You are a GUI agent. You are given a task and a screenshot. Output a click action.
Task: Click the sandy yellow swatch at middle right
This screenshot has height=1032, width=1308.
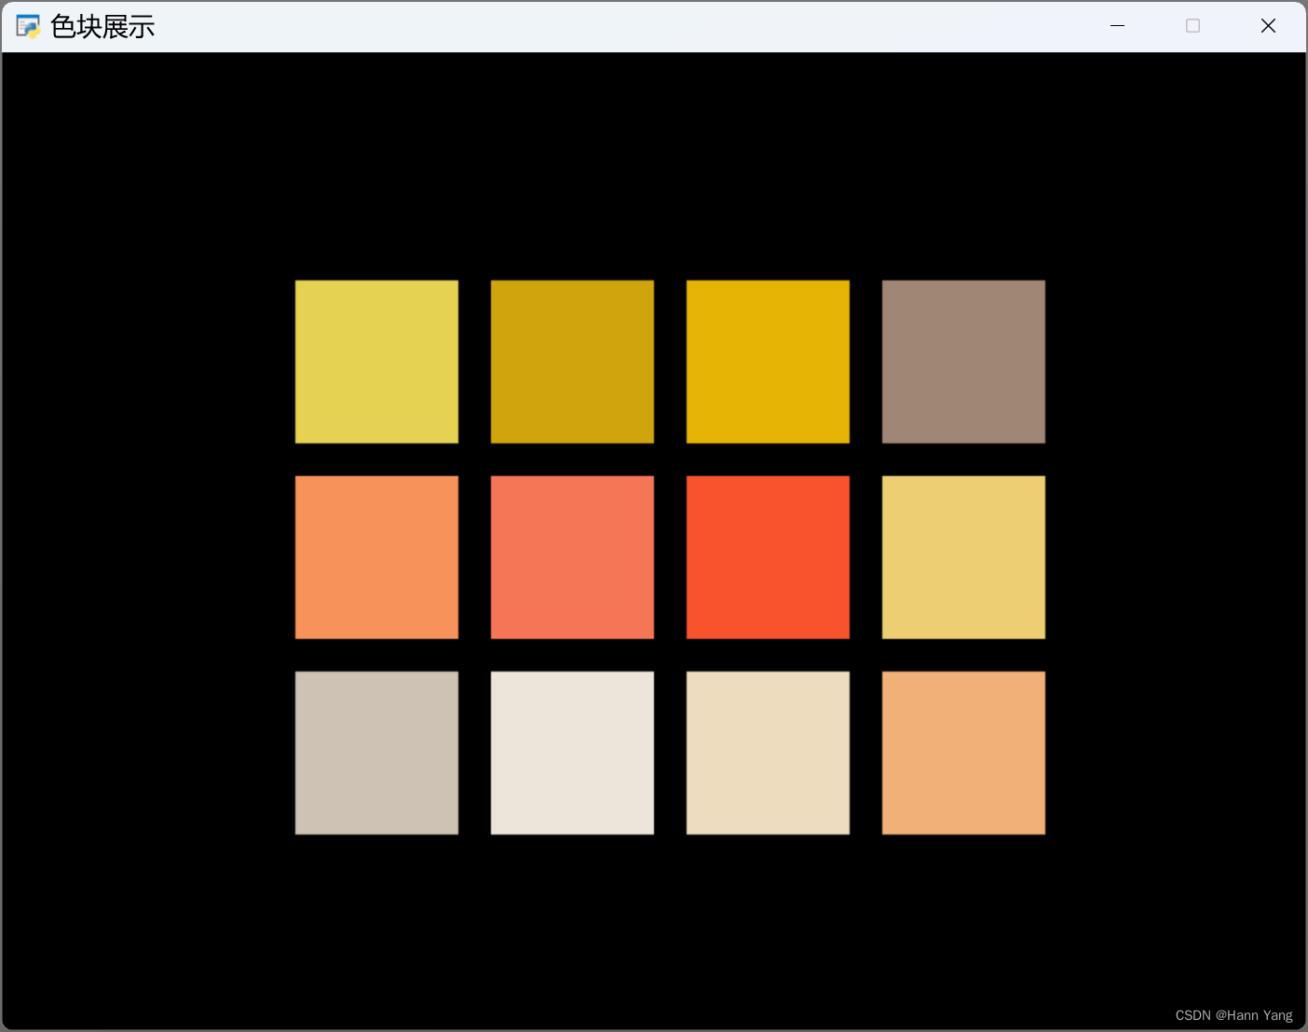click(963, 557)
